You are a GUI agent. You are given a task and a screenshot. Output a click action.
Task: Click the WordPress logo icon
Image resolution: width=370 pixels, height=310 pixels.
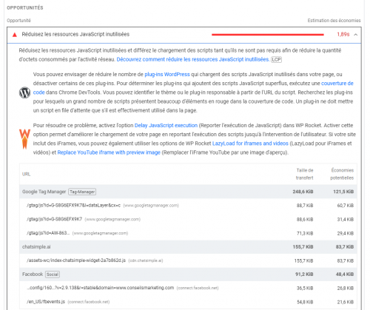coord(24,92)
